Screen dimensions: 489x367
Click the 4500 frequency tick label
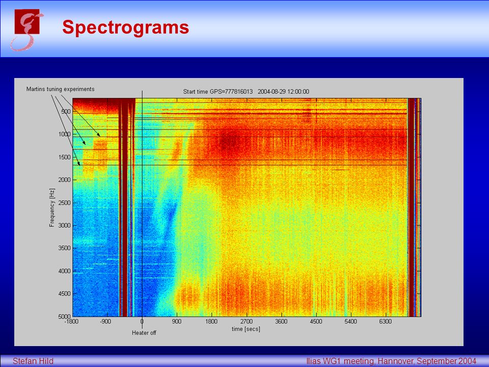tap(65, 294)
